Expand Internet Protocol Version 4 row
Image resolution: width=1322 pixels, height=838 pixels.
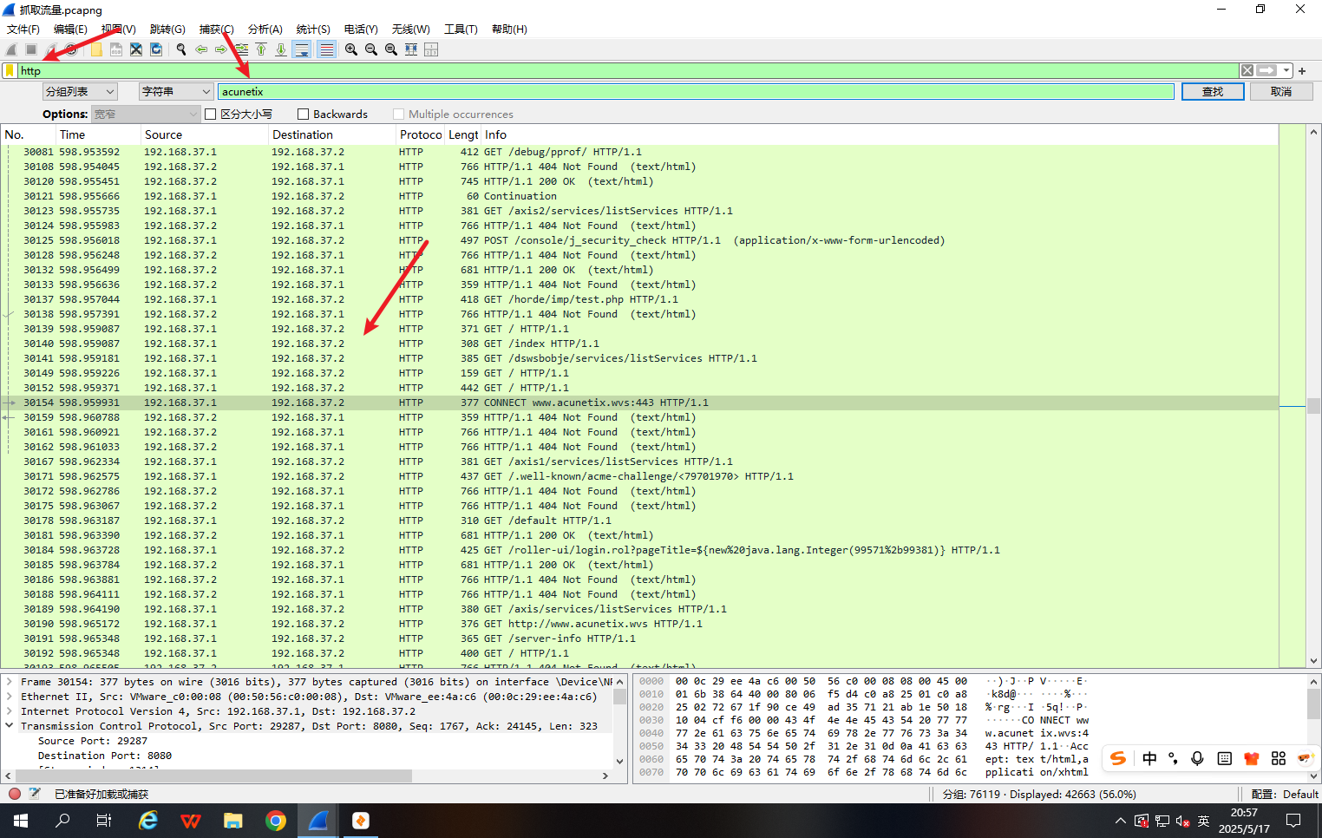pyautogui.click(x=10, y=711)
